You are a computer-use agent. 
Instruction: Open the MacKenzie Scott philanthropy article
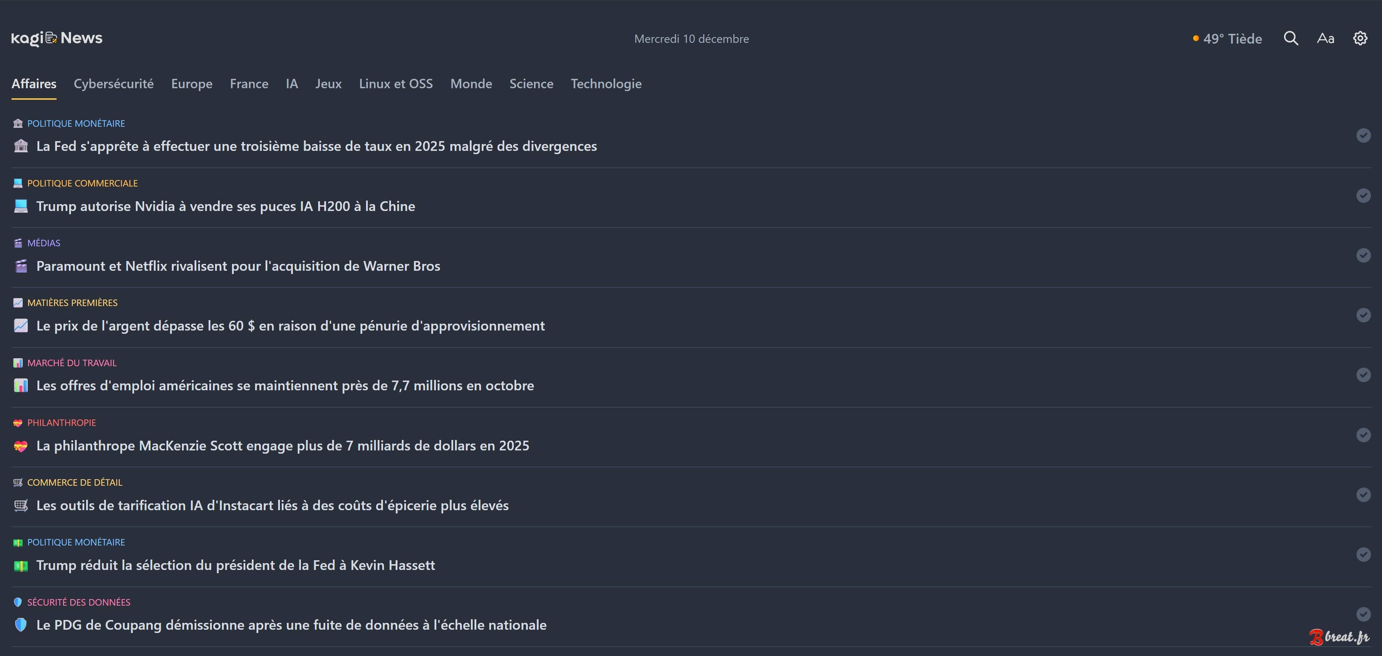[282, 445]
